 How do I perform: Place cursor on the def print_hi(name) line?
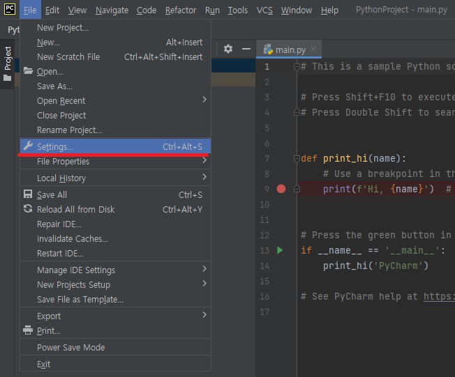pyautogui.click(x=353, y=158)
